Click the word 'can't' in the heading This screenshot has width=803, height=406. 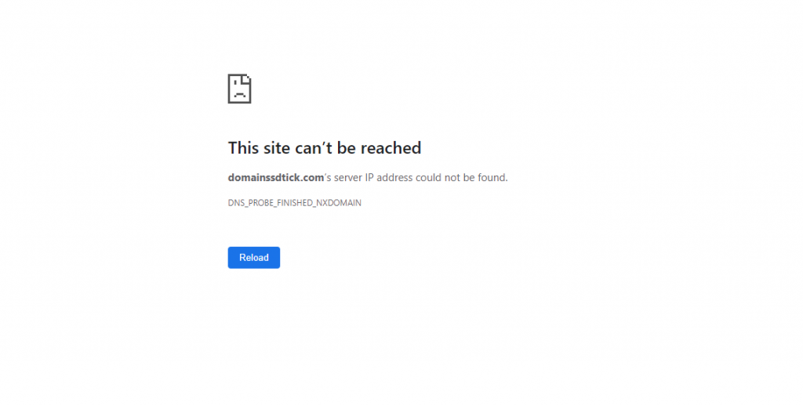tap(314, 148)
